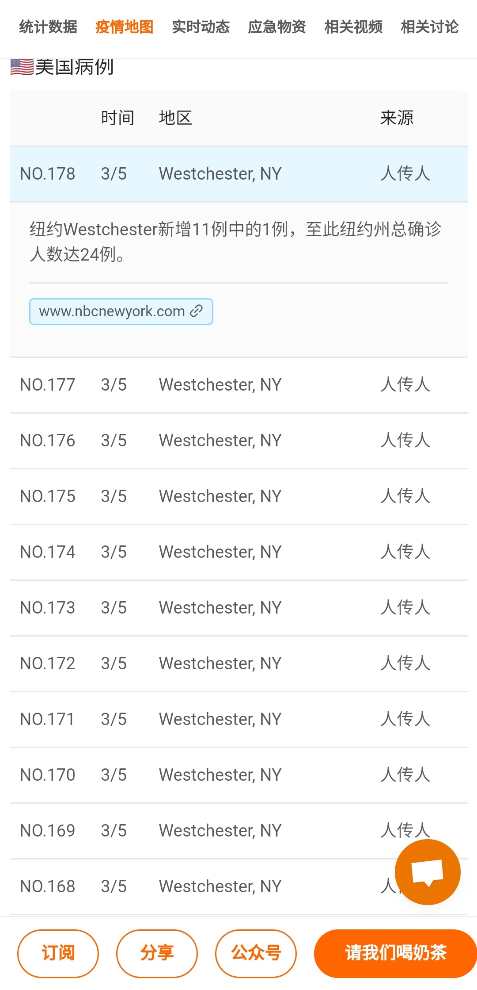The width and height of the screenshot is (477, 990).
Task: Click the 请我们喝奶茶 donate button
Action: [395, 953]
